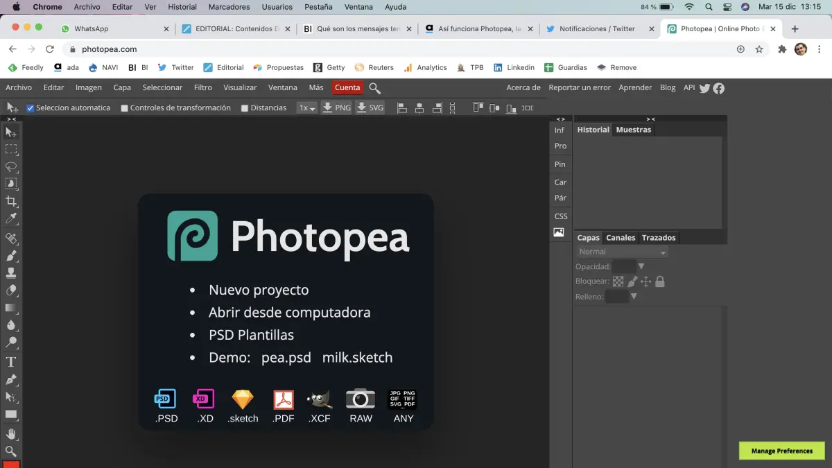Screen dimensions: 832x468
Task: Open the Normal blend mode dropdown
Action: [x=622, y=252]
